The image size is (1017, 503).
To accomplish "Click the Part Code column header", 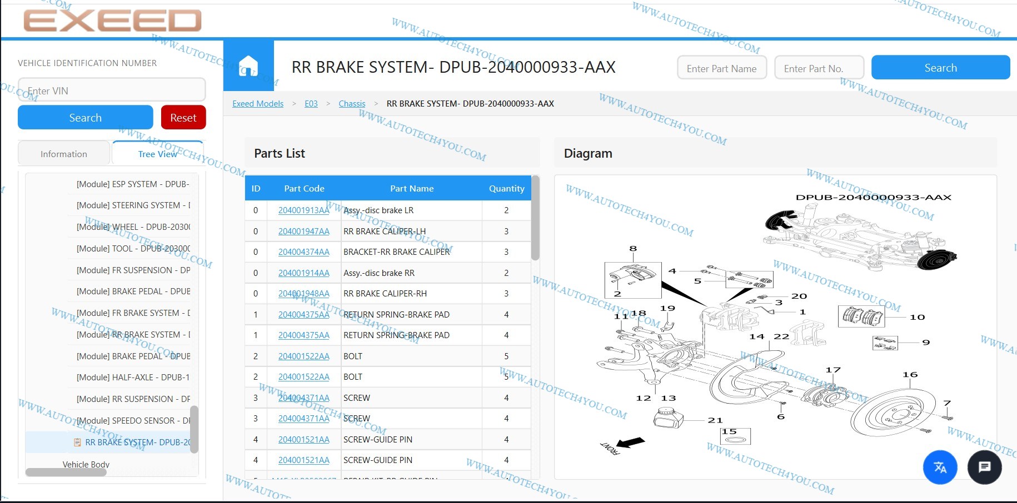I will click(x=304, y=189).
